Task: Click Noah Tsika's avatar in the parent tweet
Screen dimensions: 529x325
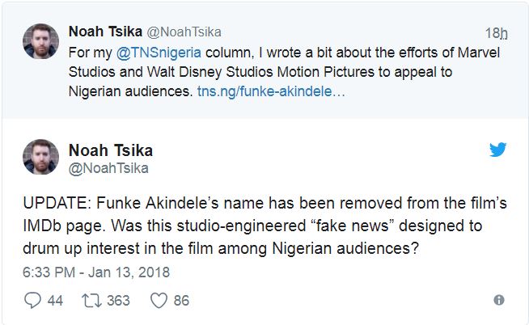Action: [x=40, y=41]
